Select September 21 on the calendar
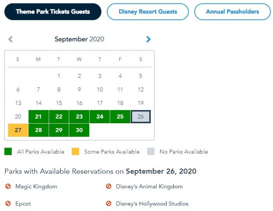Image resolution: width=273 pixels, height=211 pixels. coord(38,117)
